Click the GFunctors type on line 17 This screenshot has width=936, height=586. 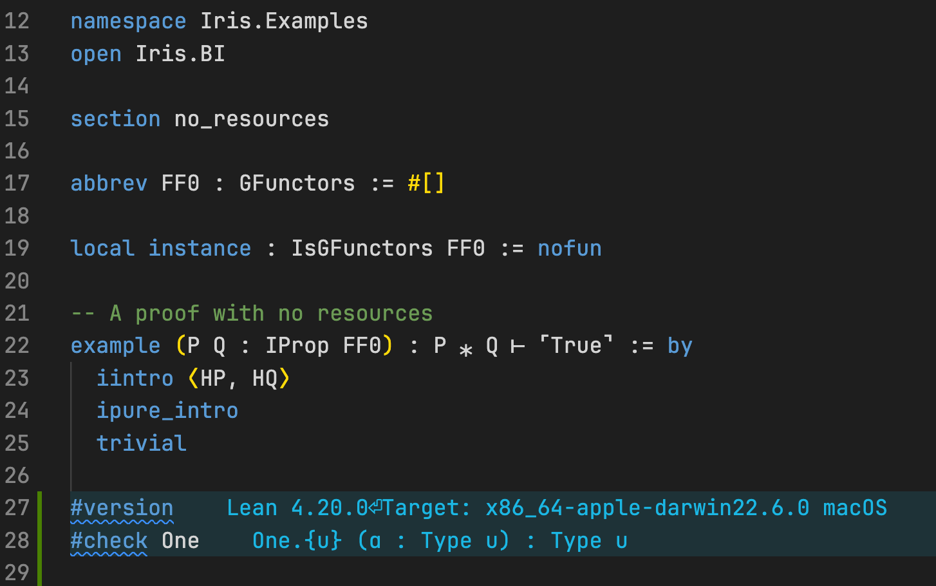tap(297, 184)
